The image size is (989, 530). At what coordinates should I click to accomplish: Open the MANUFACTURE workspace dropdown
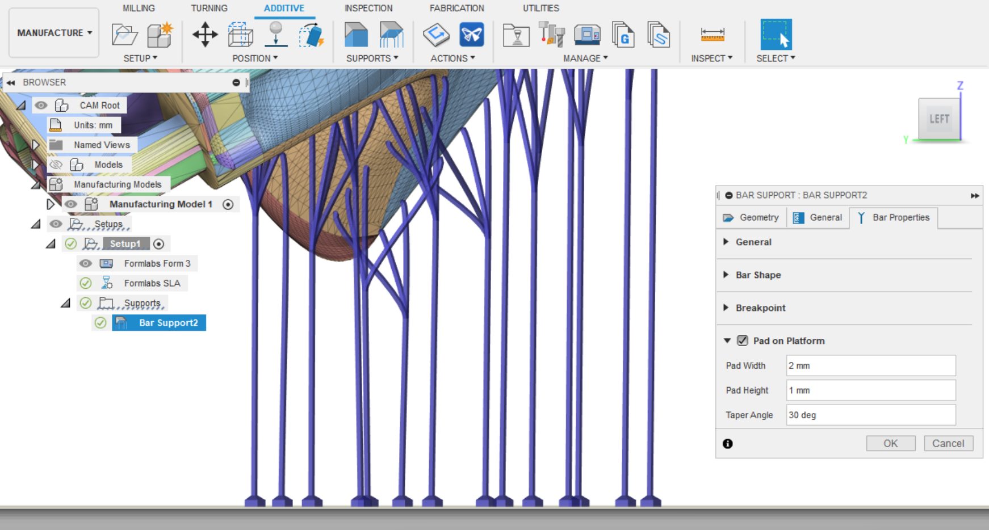(x=55, y=33)
